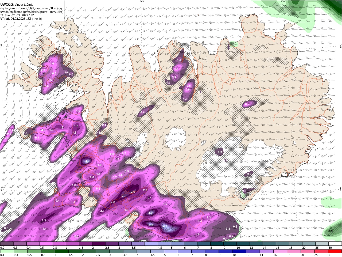Select upper legend white swatch starting at 30

pyautogui.click(x=335, y=244)
